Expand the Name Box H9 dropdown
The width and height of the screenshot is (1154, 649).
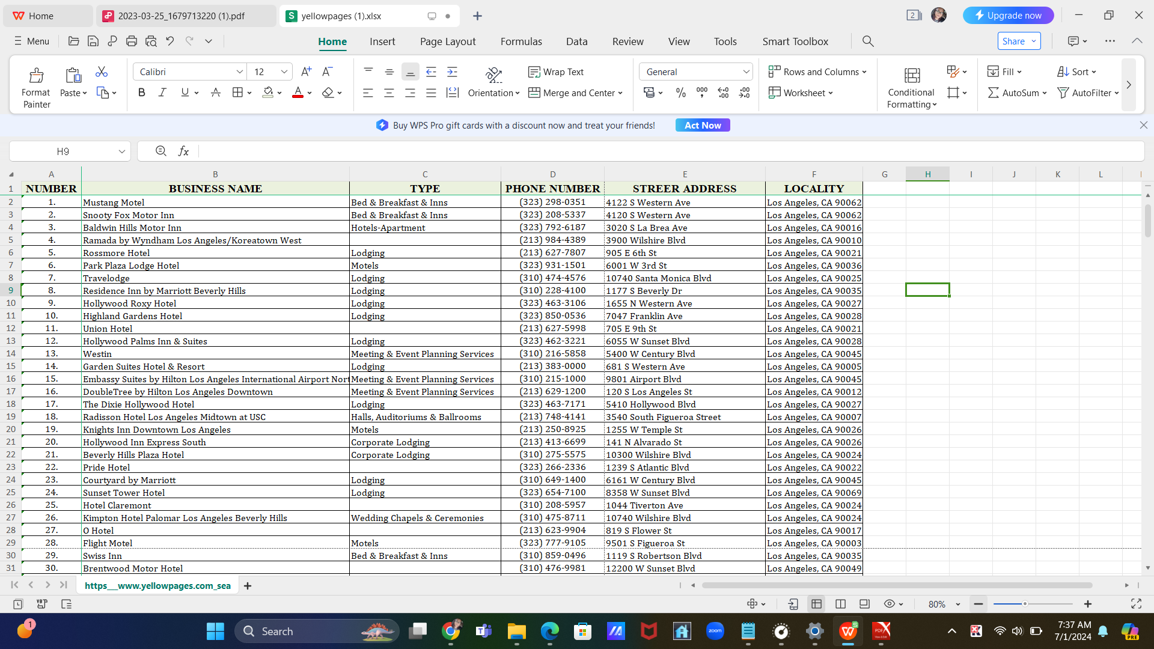(121, 151)
